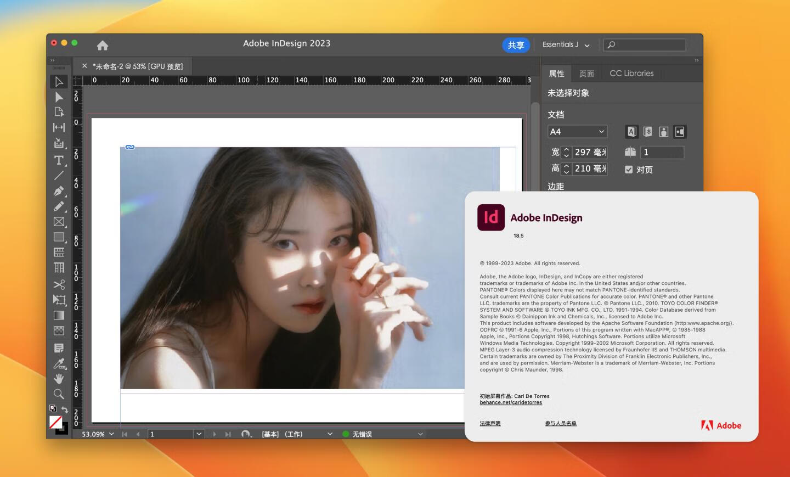Select the Rectangle shape tool

(59, 237)
